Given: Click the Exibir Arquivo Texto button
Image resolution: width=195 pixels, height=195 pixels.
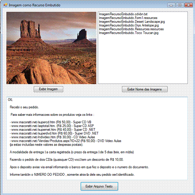Looking at the screenshot, I should pos(99,186).
